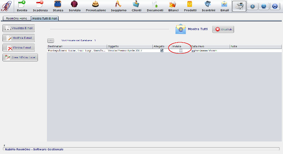The height and width of the screenshot is (154, 283).
Task: Click the Elimina E-mail button
Action: (19, 48)
